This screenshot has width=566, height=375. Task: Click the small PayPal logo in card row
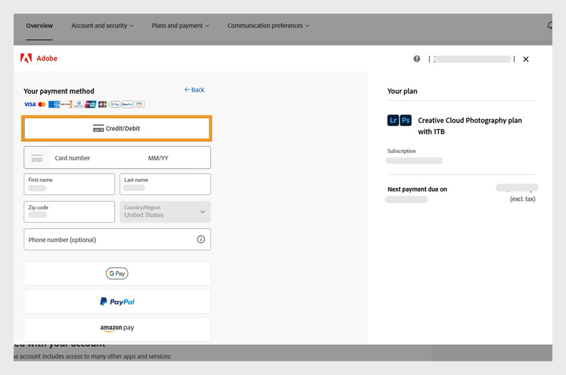[x=127, y=104]
